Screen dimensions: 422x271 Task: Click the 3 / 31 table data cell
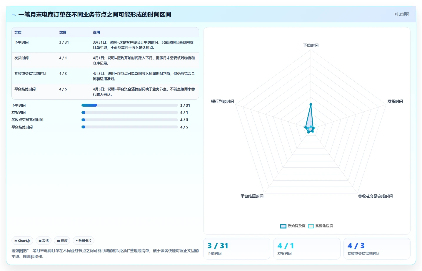(x=64, y=42)
